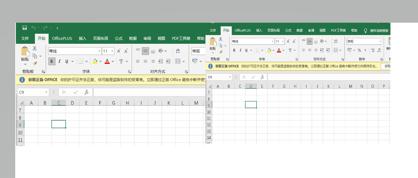Toggle Italic in left Excel window
The height and width of the screenshot is (178, 418).
tap(60, 61)
